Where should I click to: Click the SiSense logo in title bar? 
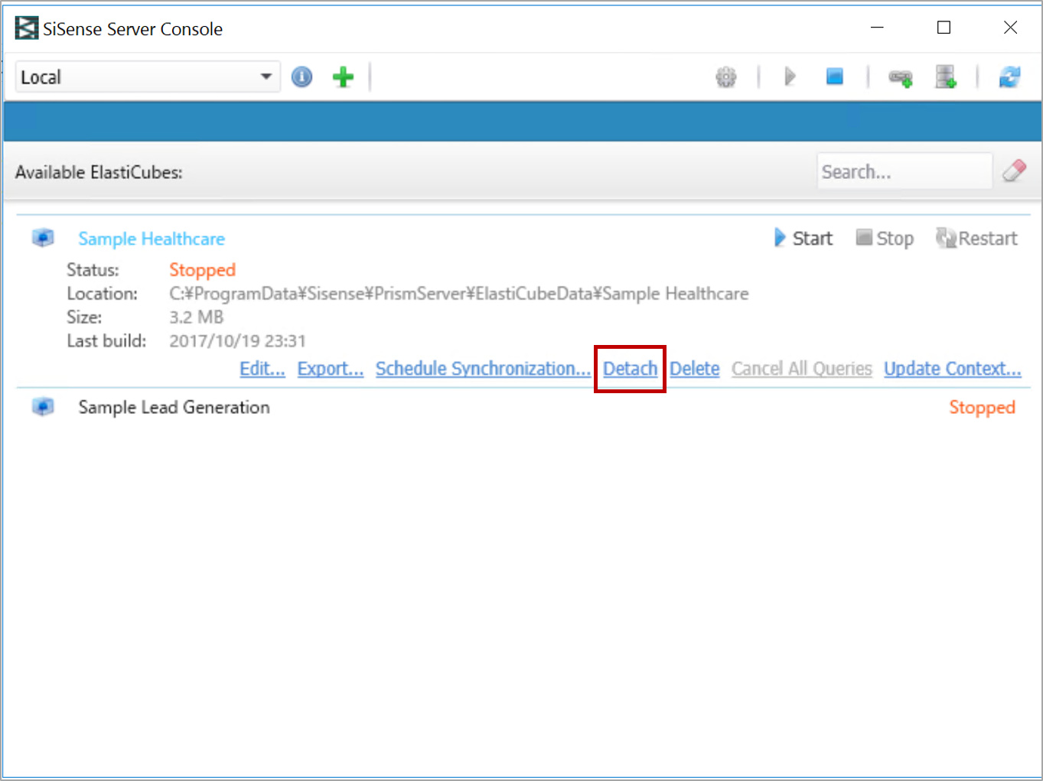[27, 29]
